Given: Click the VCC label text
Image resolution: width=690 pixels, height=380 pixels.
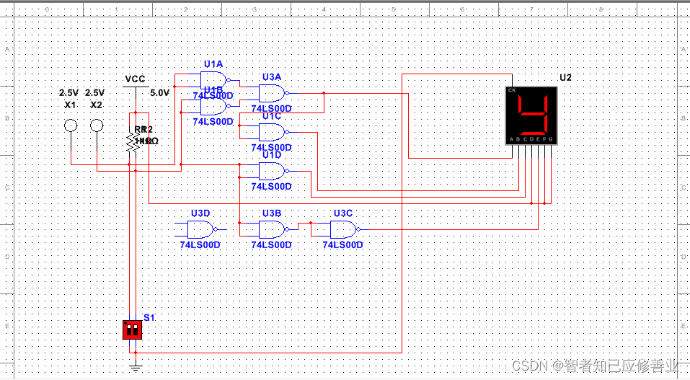Looking at the screenshot, I should [x=135, y=79].
